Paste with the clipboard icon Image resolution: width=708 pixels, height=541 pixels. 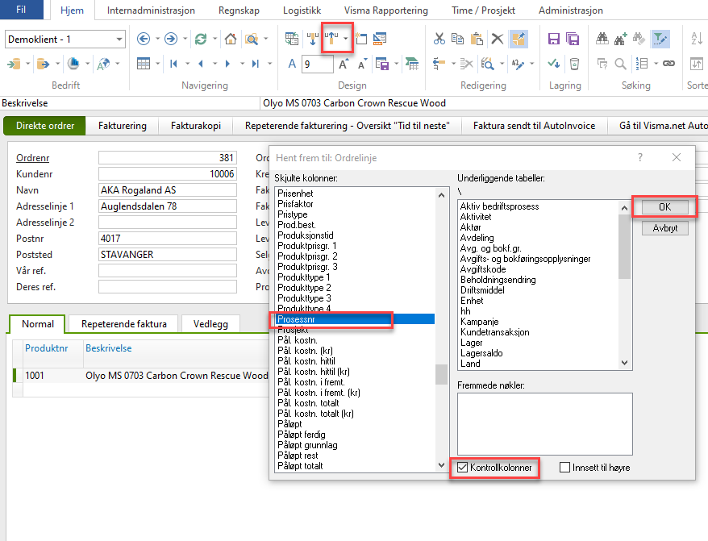pos(477,39)
